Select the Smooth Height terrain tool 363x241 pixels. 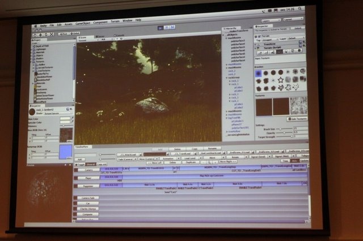click(273, 53)
